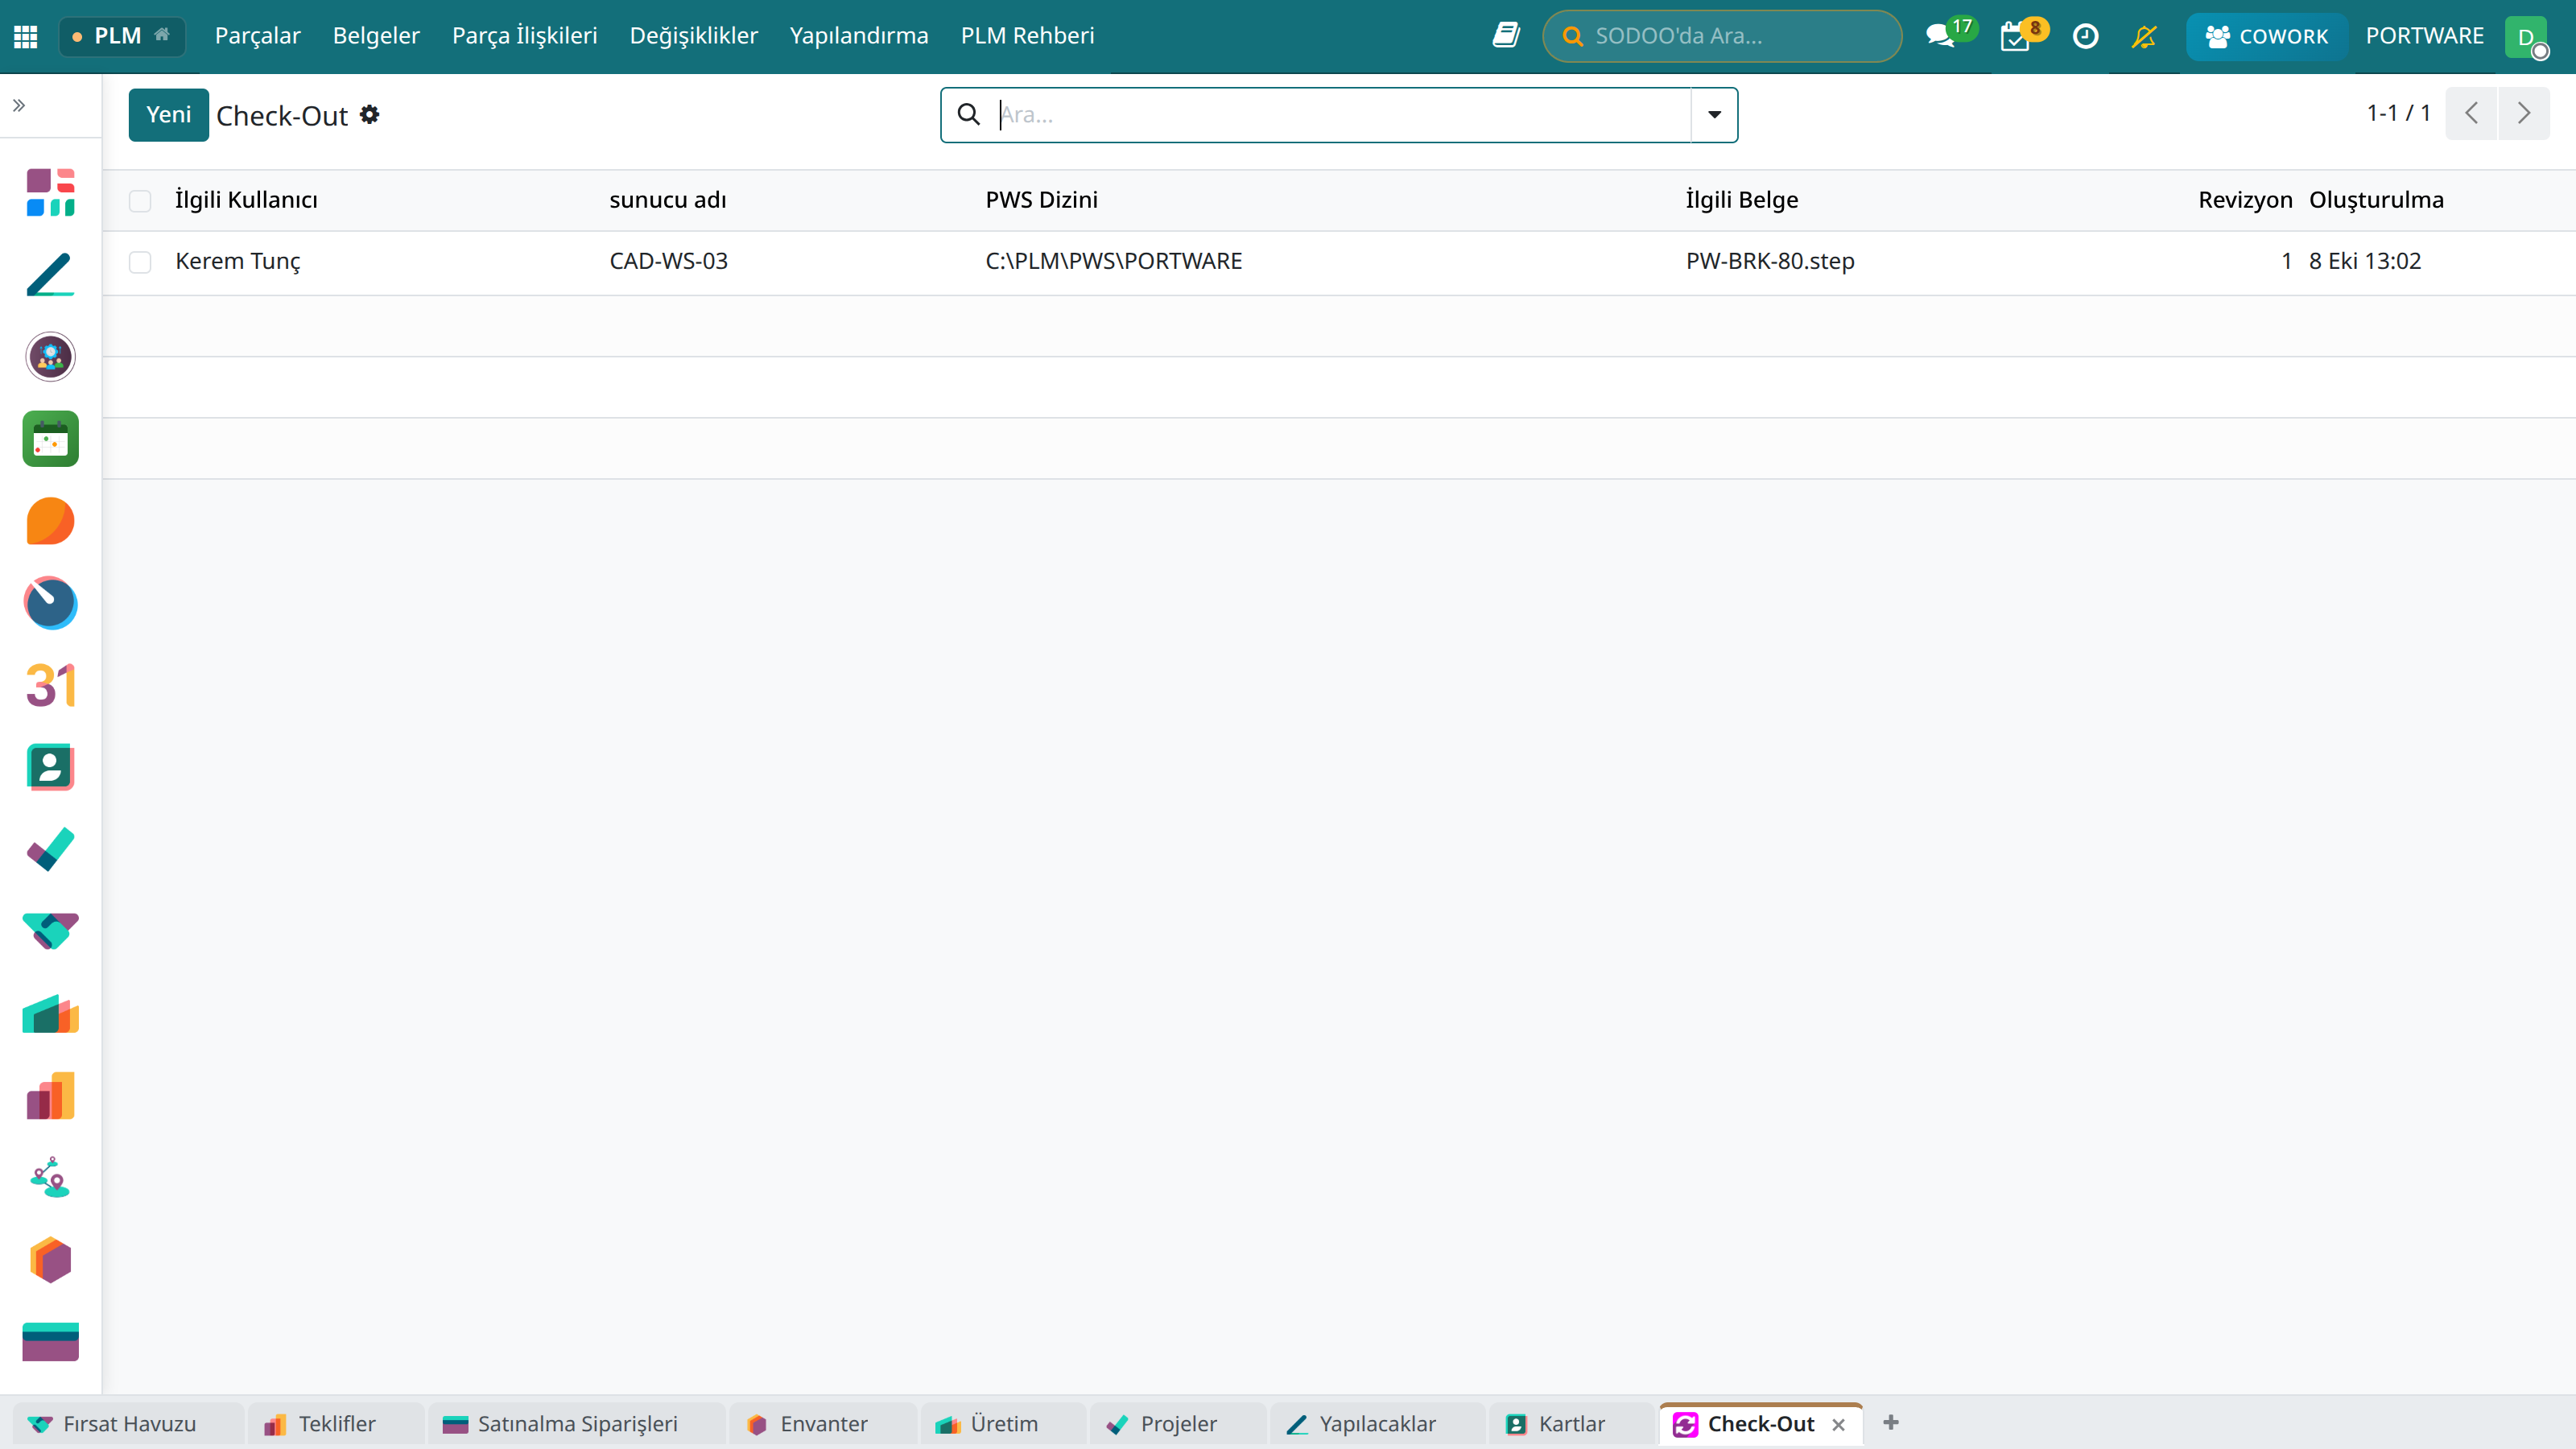Expand the search filter dropdown arrow
Screen dimensions: 2576x1449
click(x=1714, y=115)
